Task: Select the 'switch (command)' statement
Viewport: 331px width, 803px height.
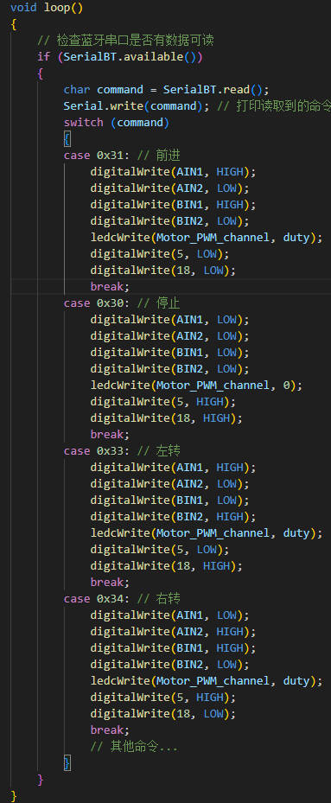Action: pyautogui.click(x=117, y=123)
